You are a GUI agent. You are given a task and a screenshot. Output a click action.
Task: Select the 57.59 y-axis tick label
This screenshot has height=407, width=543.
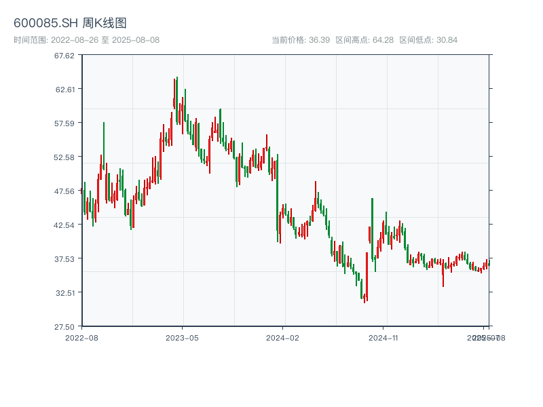tap(64, 123)
